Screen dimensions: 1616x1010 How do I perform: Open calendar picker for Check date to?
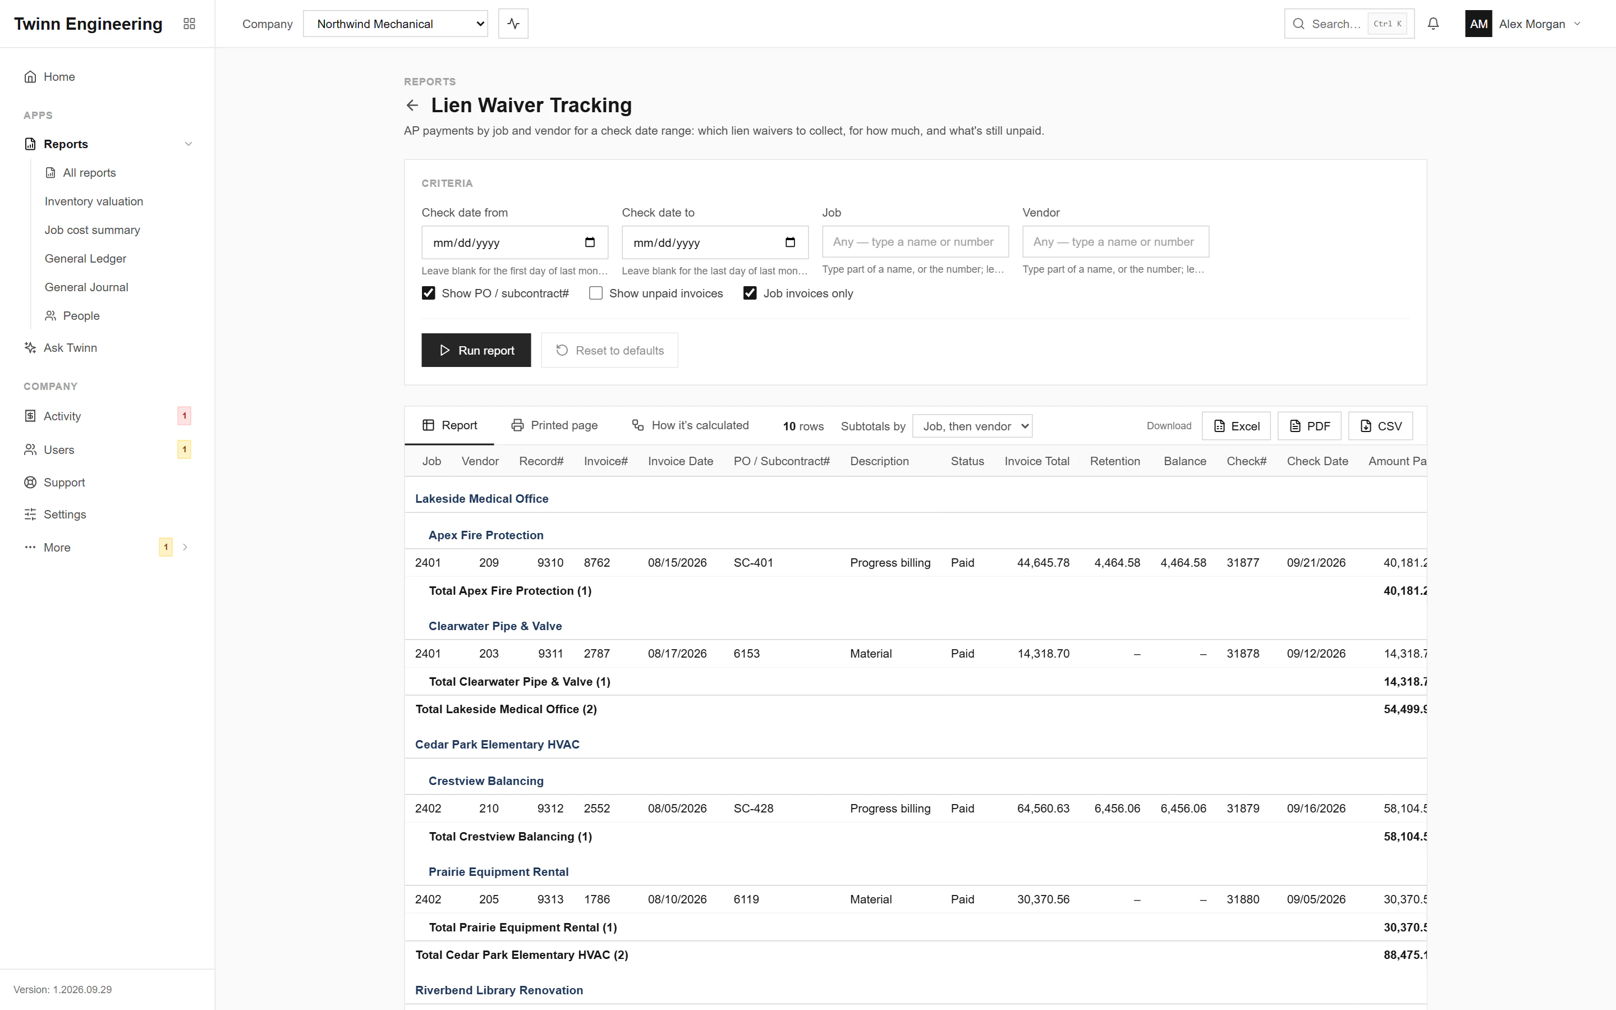pyautogui.click(x=790, y=242)
